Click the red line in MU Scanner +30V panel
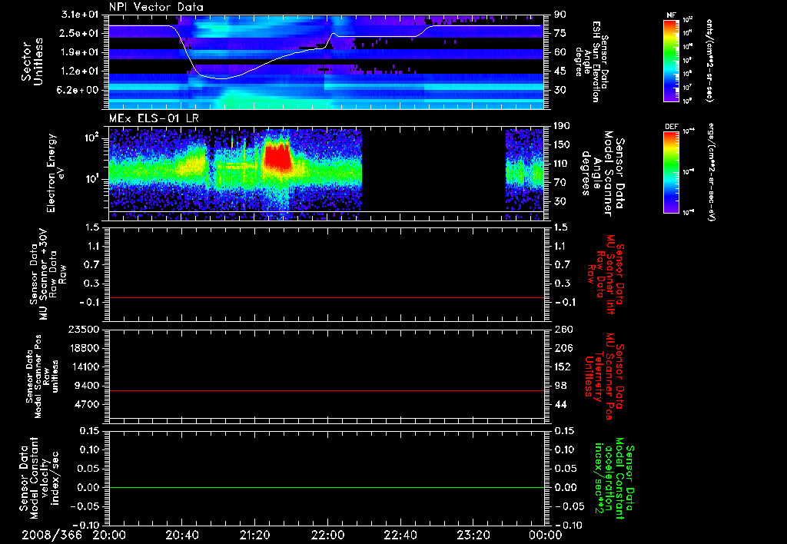Image resolution: width=787 pixels, height=544 pixels. [326, 297]
